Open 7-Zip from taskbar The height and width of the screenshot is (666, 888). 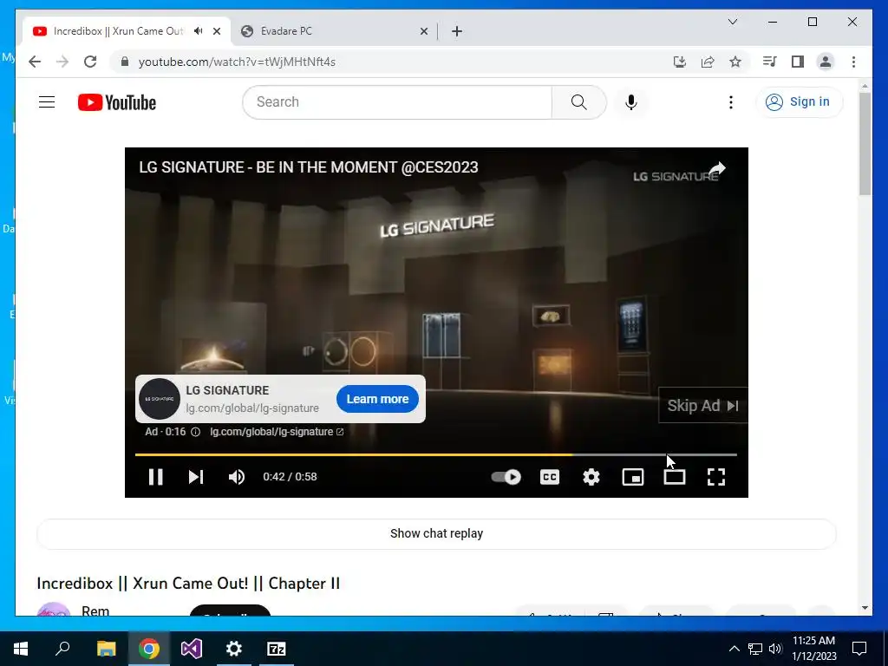[277, 649]
